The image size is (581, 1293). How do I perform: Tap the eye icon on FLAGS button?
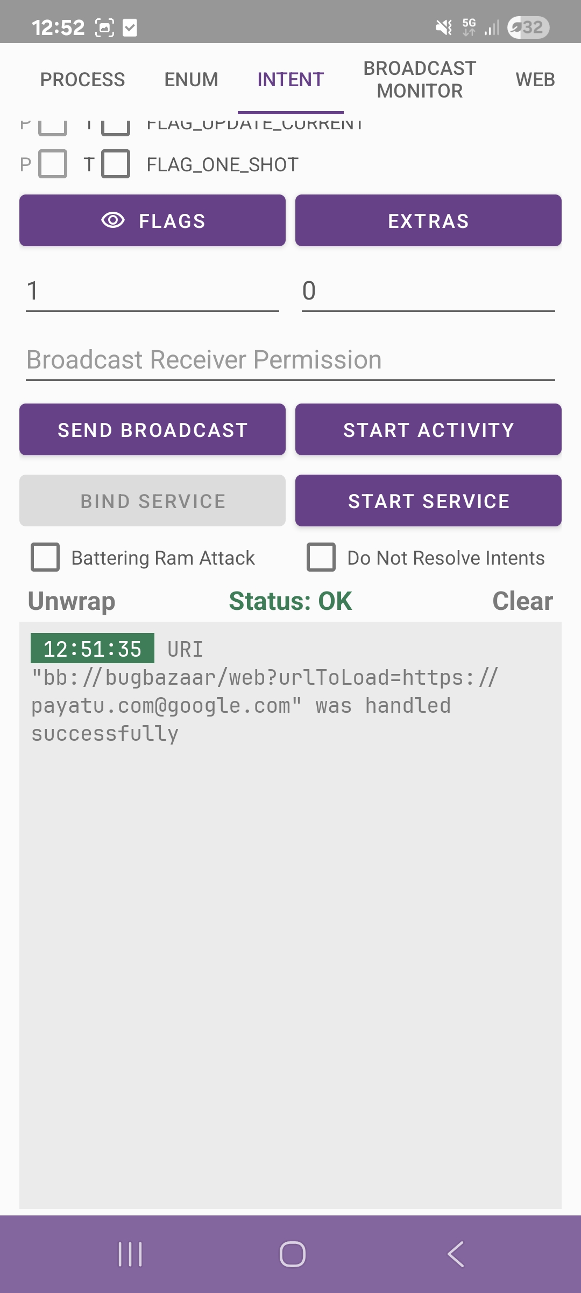coord(113,220)
